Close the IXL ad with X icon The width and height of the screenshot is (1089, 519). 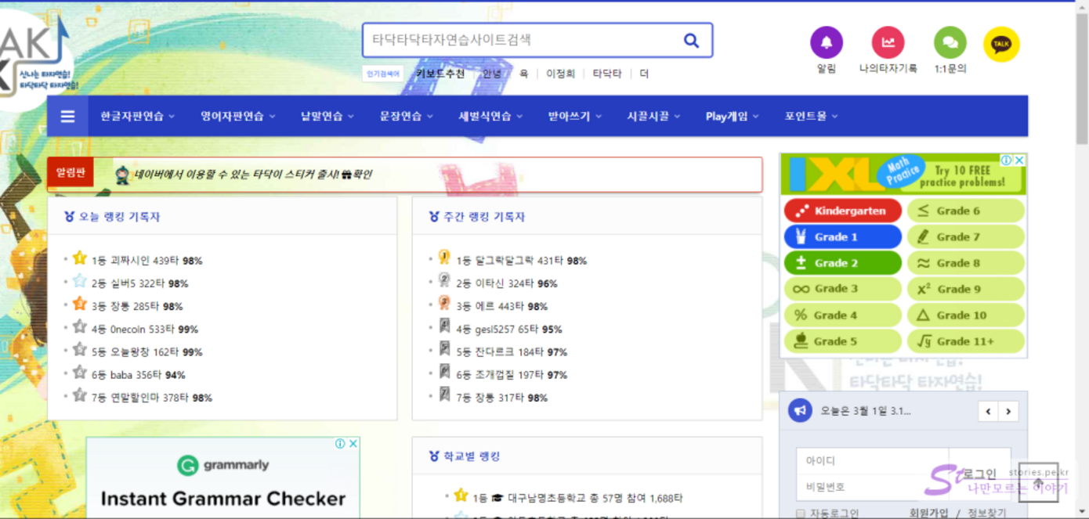1019,160
